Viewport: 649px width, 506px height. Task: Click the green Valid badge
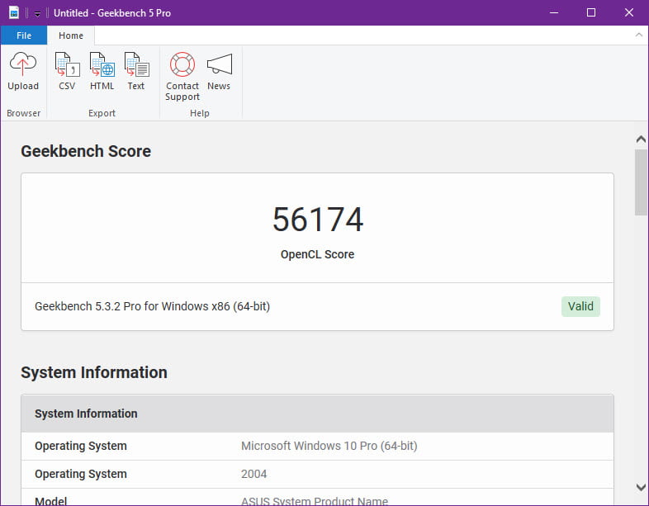(x=580, y=306)
